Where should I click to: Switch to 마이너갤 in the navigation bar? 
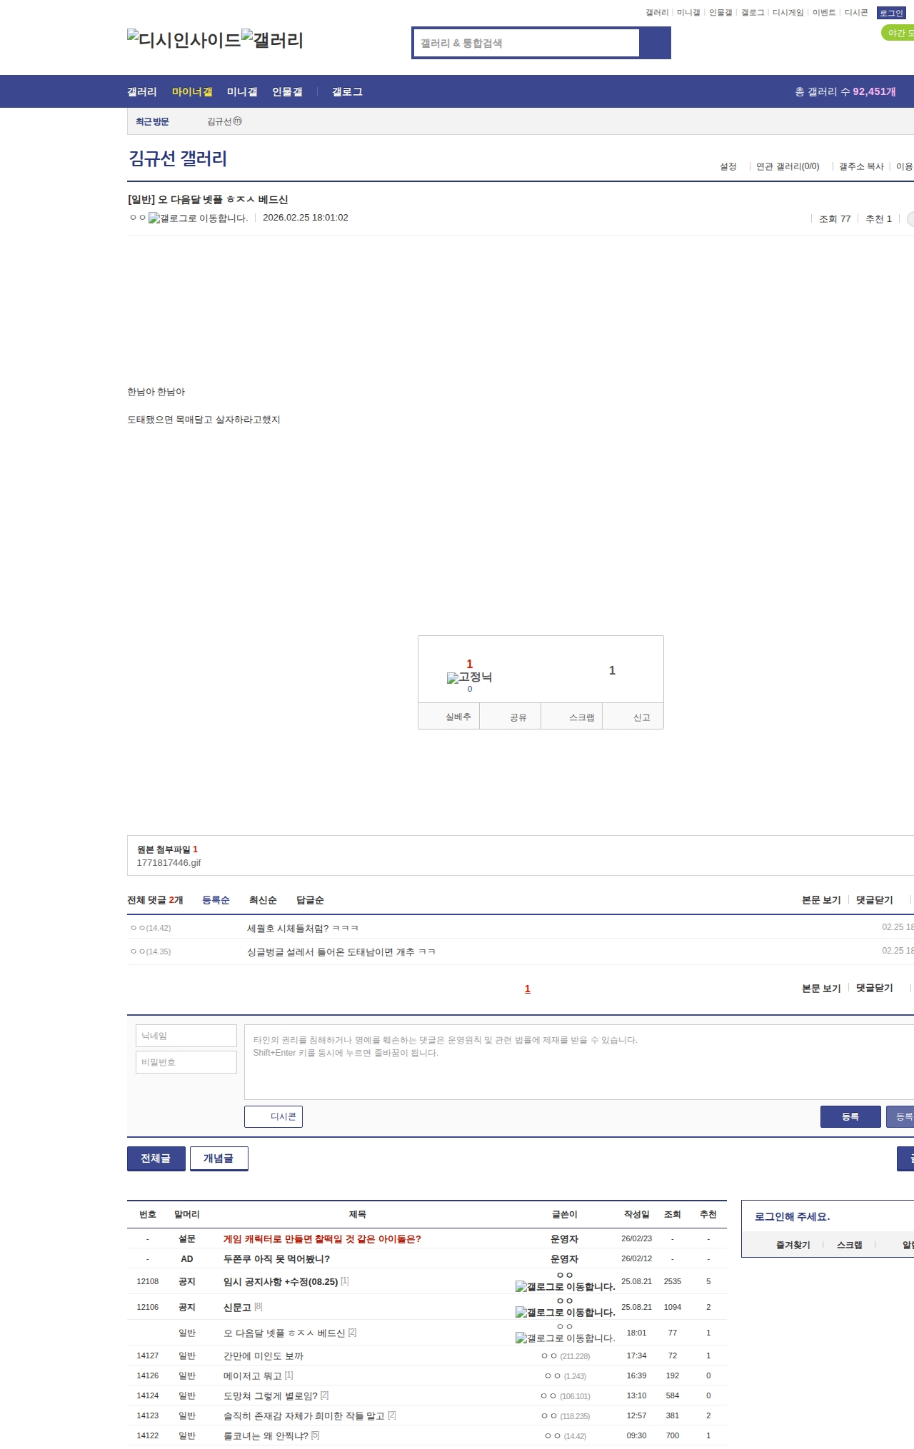[192, 92]
